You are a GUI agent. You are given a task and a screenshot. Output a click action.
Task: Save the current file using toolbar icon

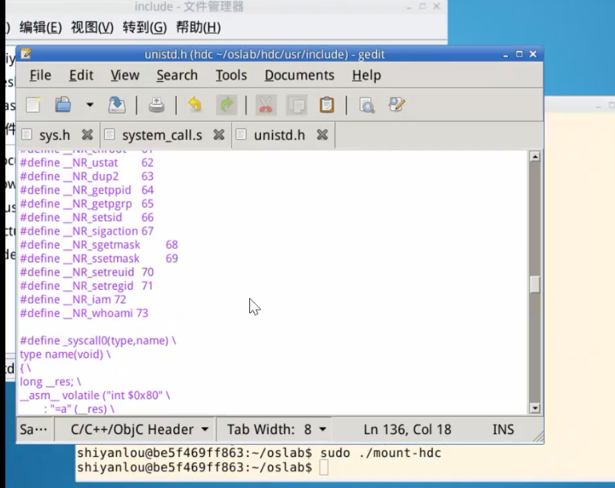click(x=116, y=105)
